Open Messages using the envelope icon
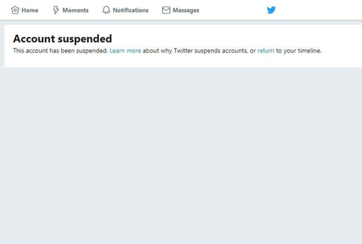The width and height of the screenshot is (362, 244). coord(166,10)
